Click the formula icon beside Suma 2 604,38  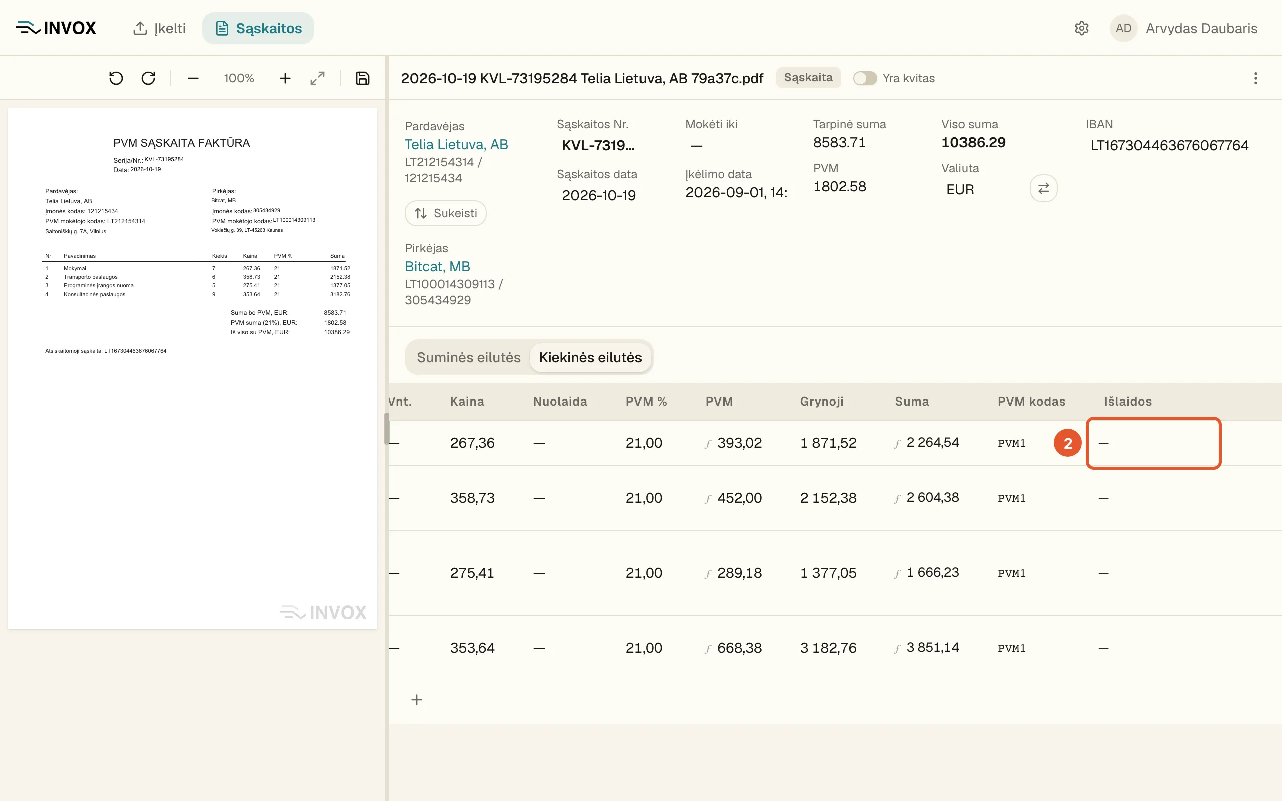coord(897,499)
